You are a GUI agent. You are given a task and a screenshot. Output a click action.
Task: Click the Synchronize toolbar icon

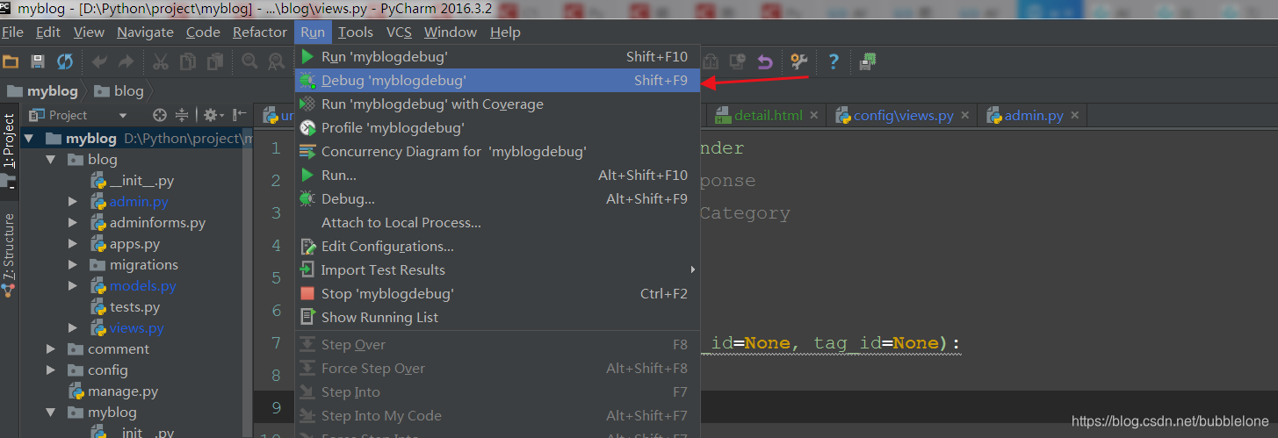65,61
